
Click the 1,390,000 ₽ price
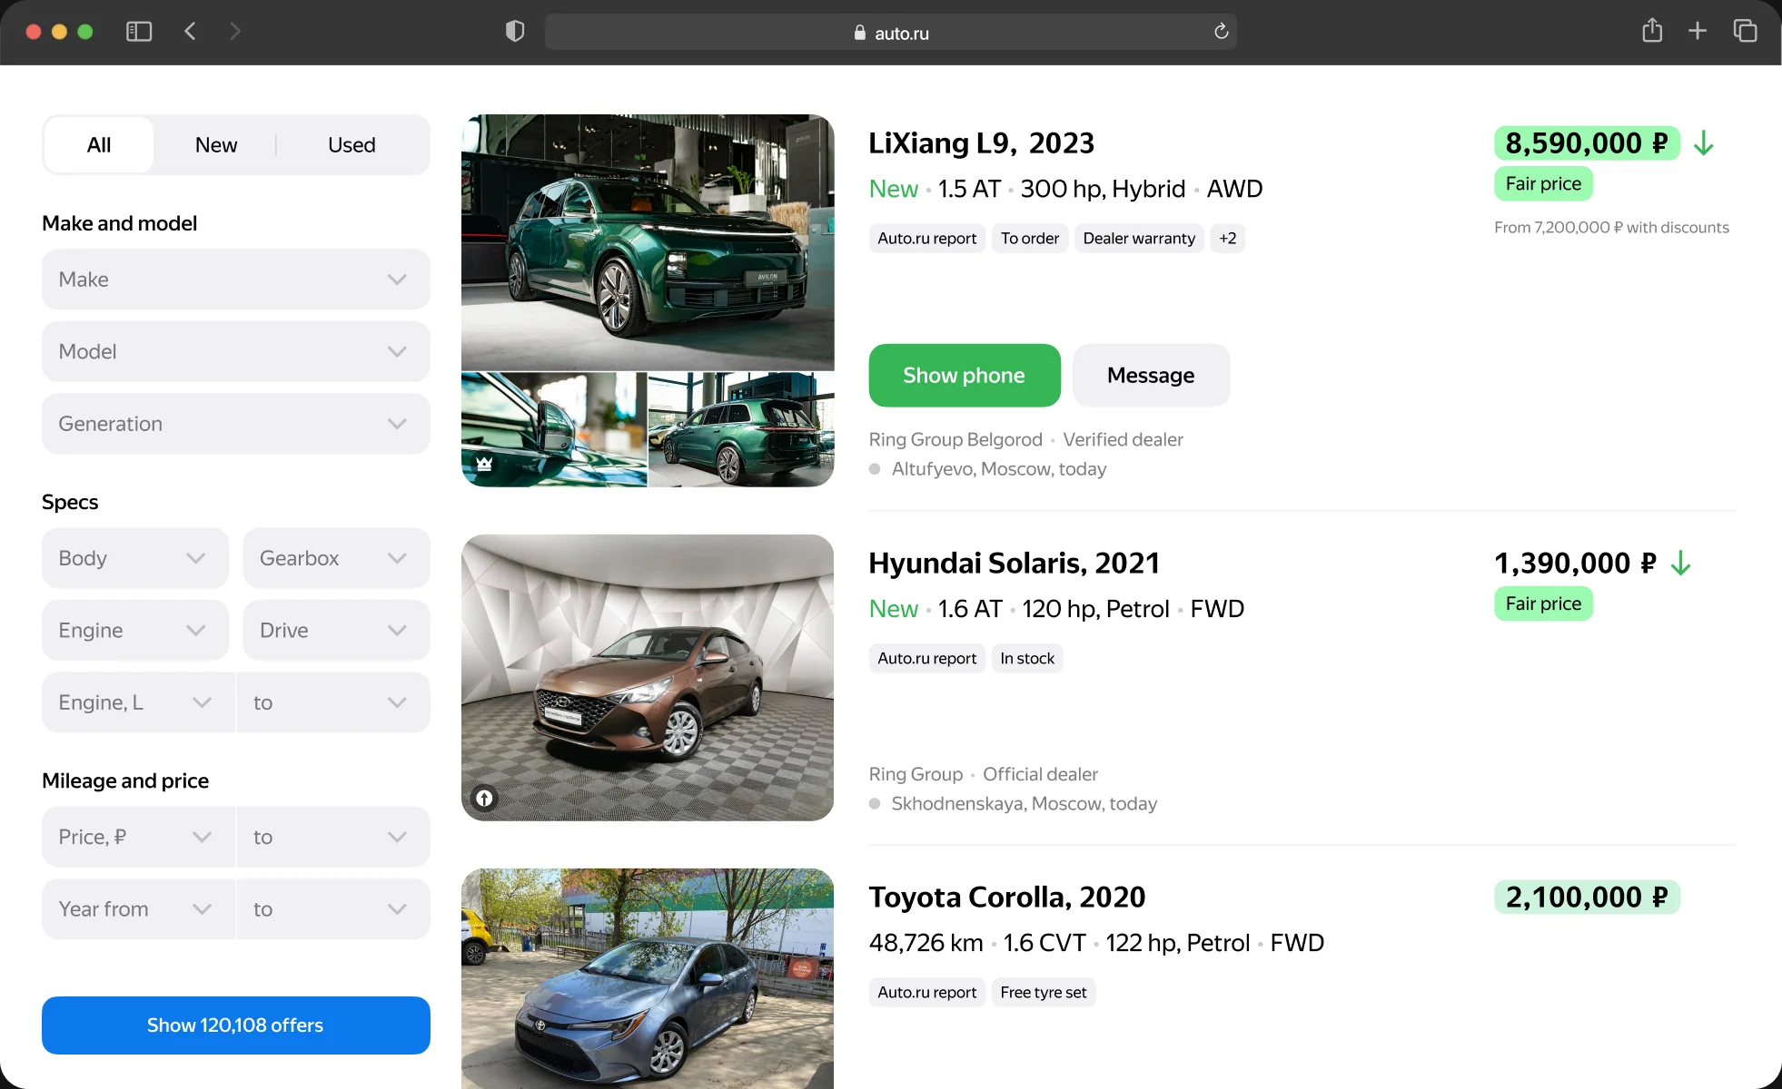click(x=1576, y=564)
